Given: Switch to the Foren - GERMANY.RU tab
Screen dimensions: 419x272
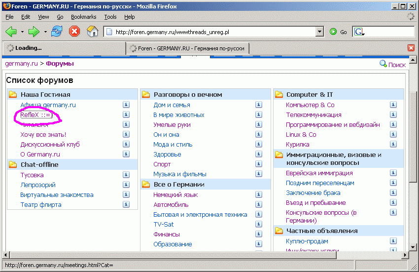Looking at the screenshot, I should 187,48.
